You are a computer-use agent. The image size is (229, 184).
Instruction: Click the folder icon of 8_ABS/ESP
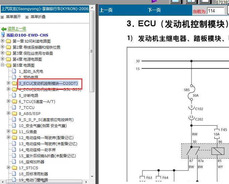click(x=14, y=113)
